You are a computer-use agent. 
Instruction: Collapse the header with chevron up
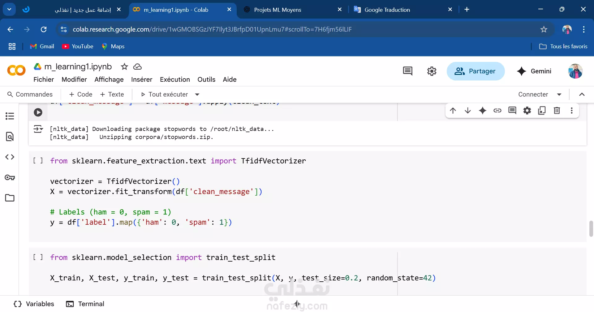582,94
